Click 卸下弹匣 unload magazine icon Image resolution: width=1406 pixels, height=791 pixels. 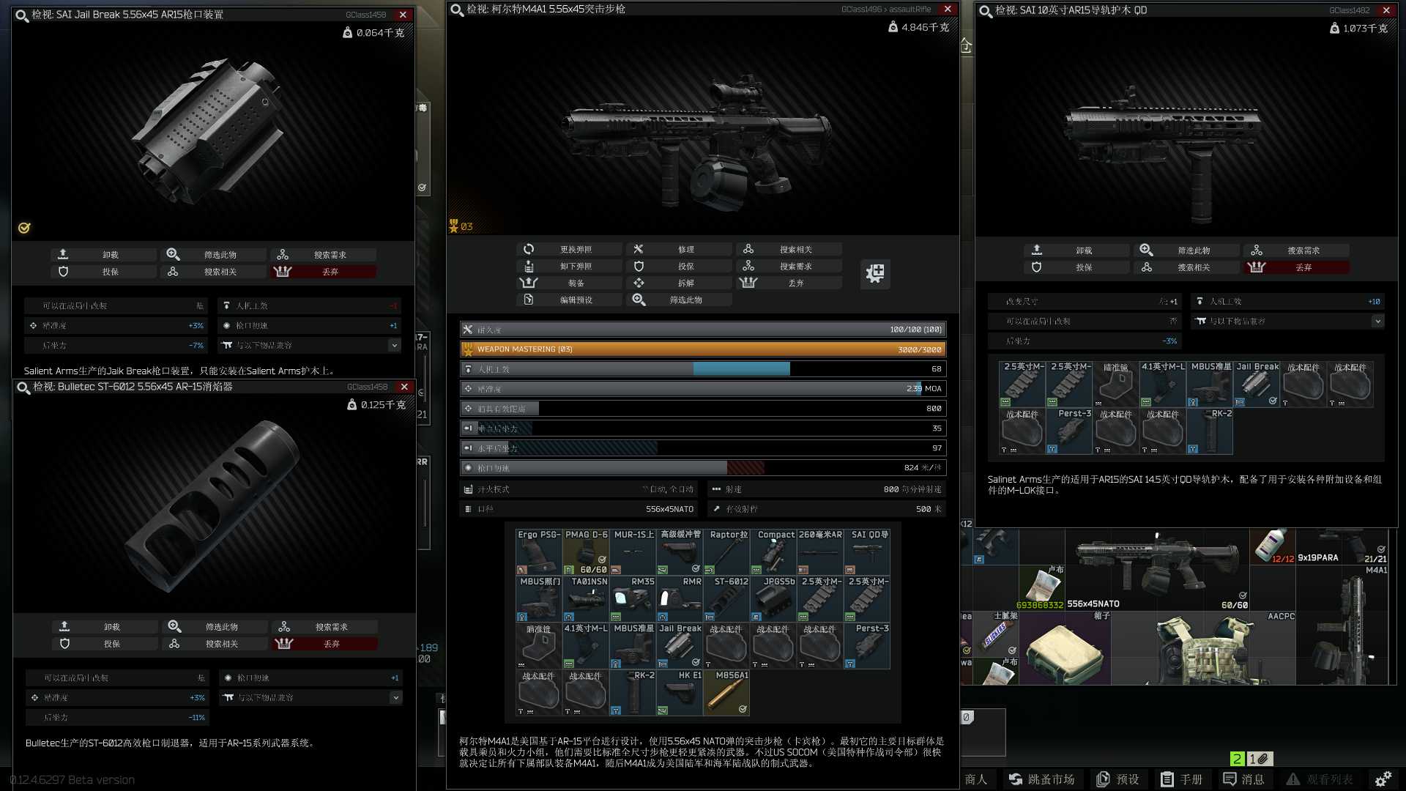coord(529,266)
